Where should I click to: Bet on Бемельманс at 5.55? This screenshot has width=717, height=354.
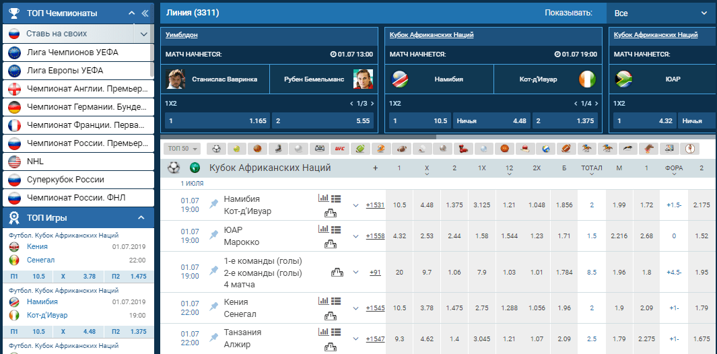(323, 120)
